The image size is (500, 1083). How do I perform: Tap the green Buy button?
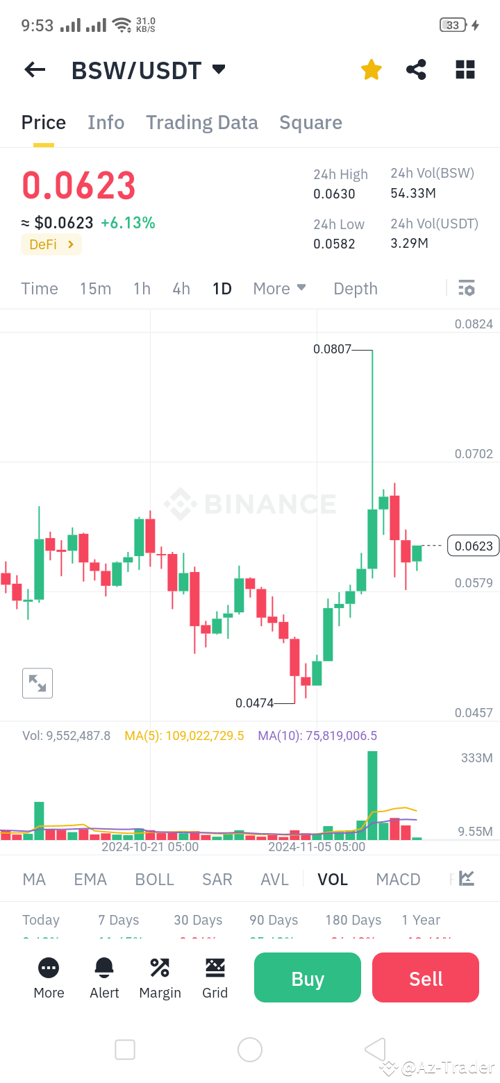307,977
